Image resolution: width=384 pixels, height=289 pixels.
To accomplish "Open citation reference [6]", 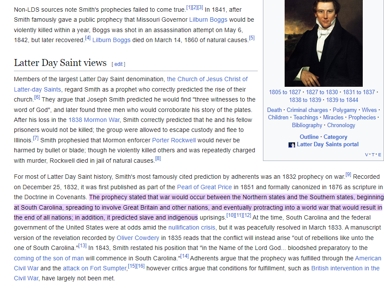I will (x=37, y=97).
